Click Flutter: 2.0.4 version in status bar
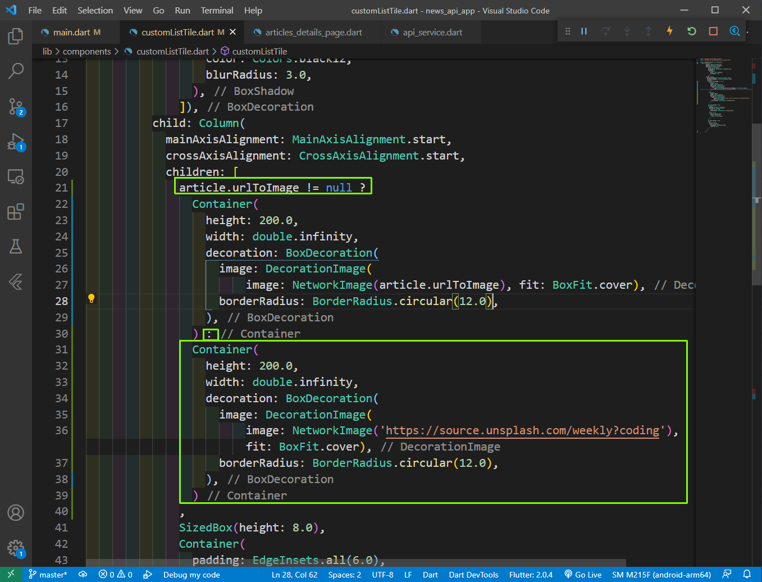Viewport: 762px width, 582px height. click(x=531, y=574)
